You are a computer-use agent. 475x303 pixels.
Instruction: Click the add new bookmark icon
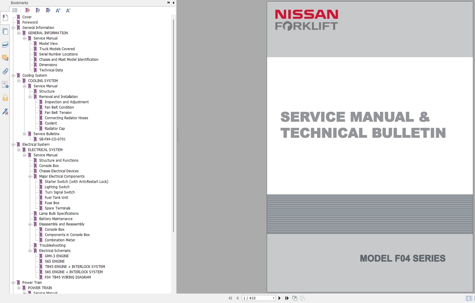point(38,10)
